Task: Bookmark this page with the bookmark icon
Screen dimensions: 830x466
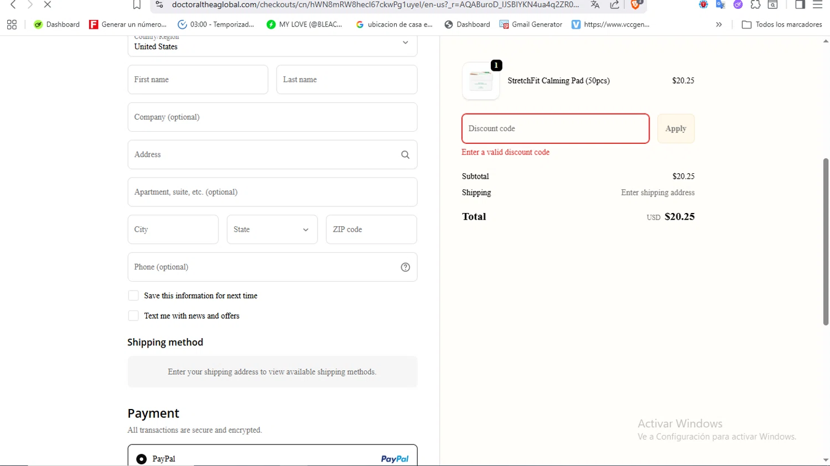Action: coord(137,5)
